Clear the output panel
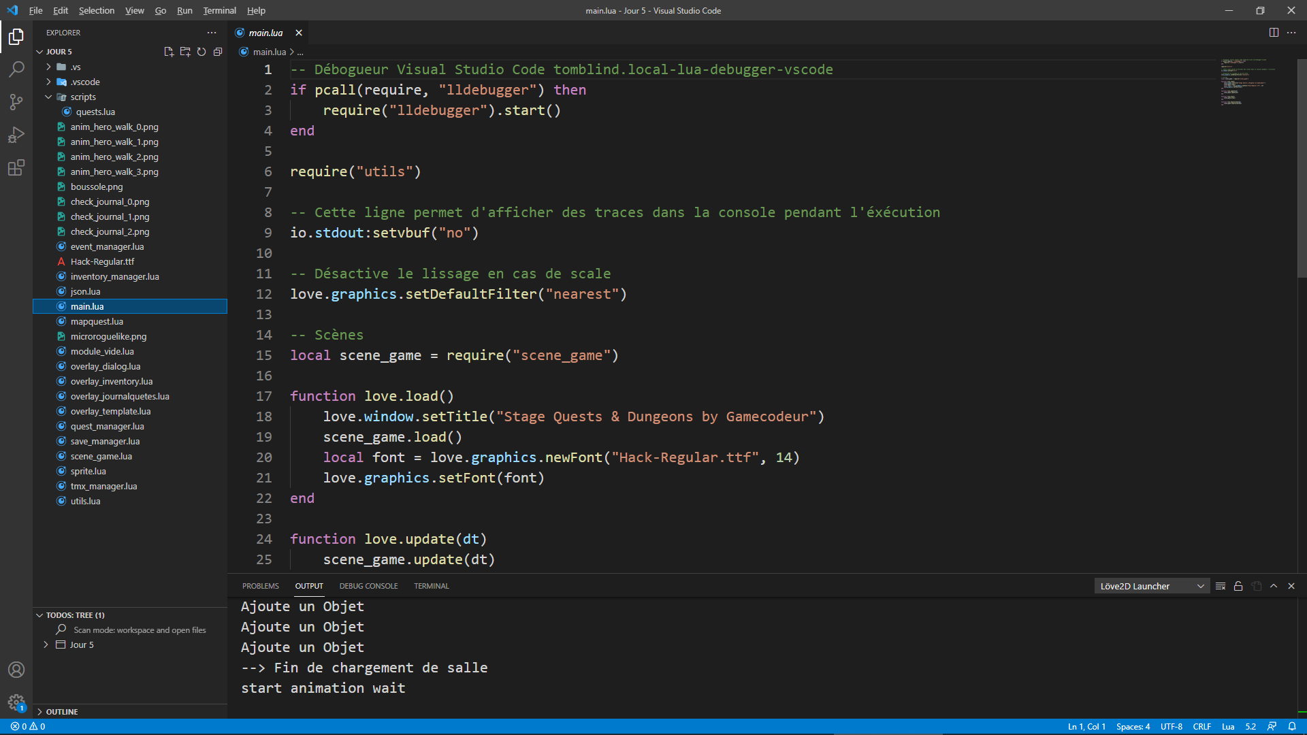This screenshot has width=1307, height=735. click(x=1221, y=586)
